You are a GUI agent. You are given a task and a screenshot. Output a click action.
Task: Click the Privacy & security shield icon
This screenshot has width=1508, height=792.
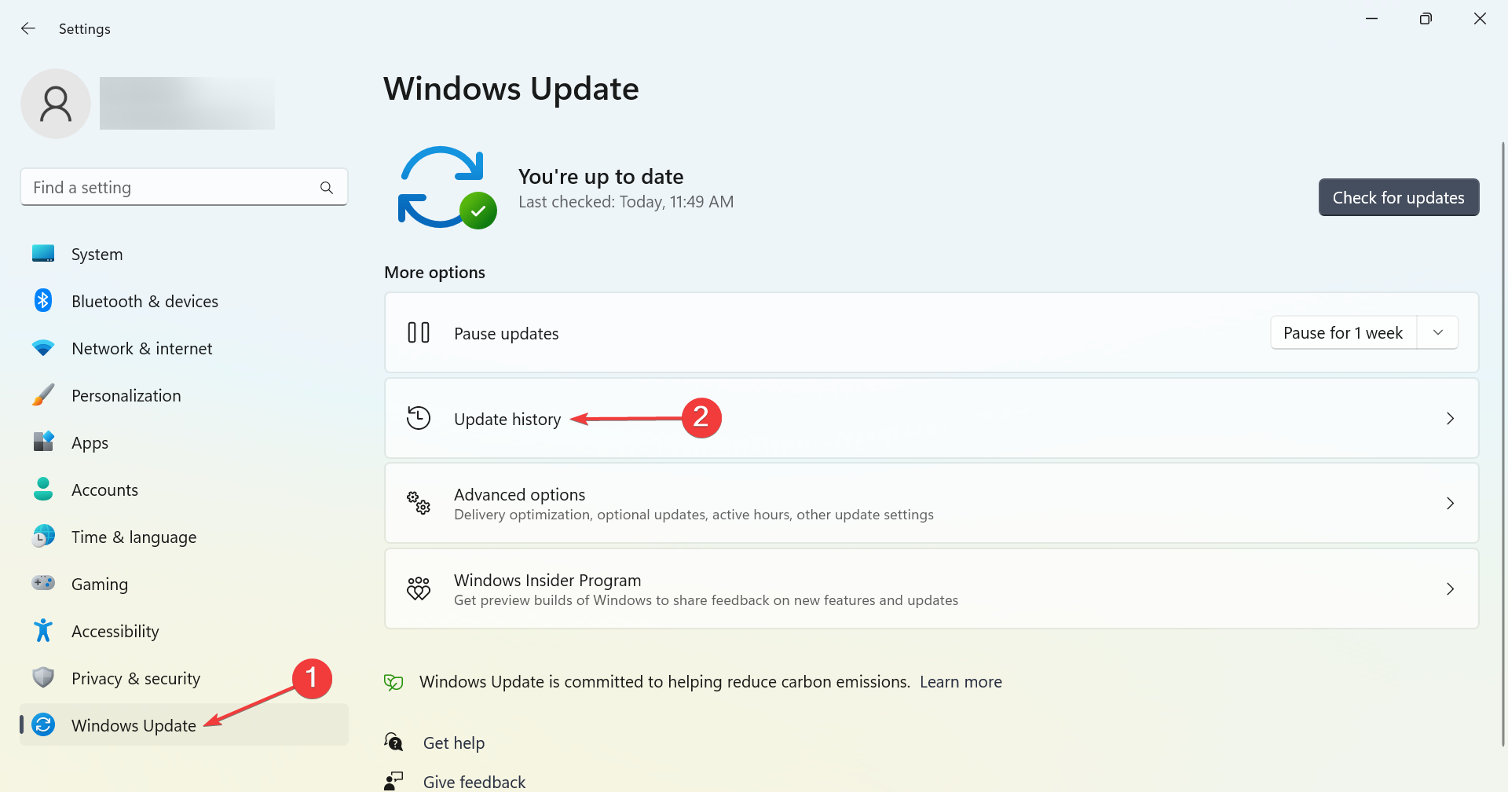[43, 678]
